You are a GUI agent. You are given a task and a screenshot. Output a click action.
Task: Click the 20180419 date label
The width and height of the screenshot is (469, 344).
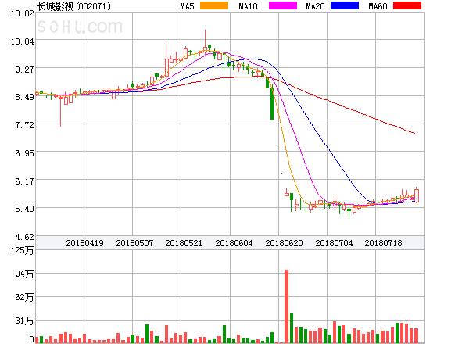[84, 243]
